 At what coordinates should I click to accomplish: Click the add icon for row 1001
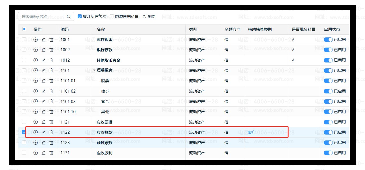tap(35, 40)
